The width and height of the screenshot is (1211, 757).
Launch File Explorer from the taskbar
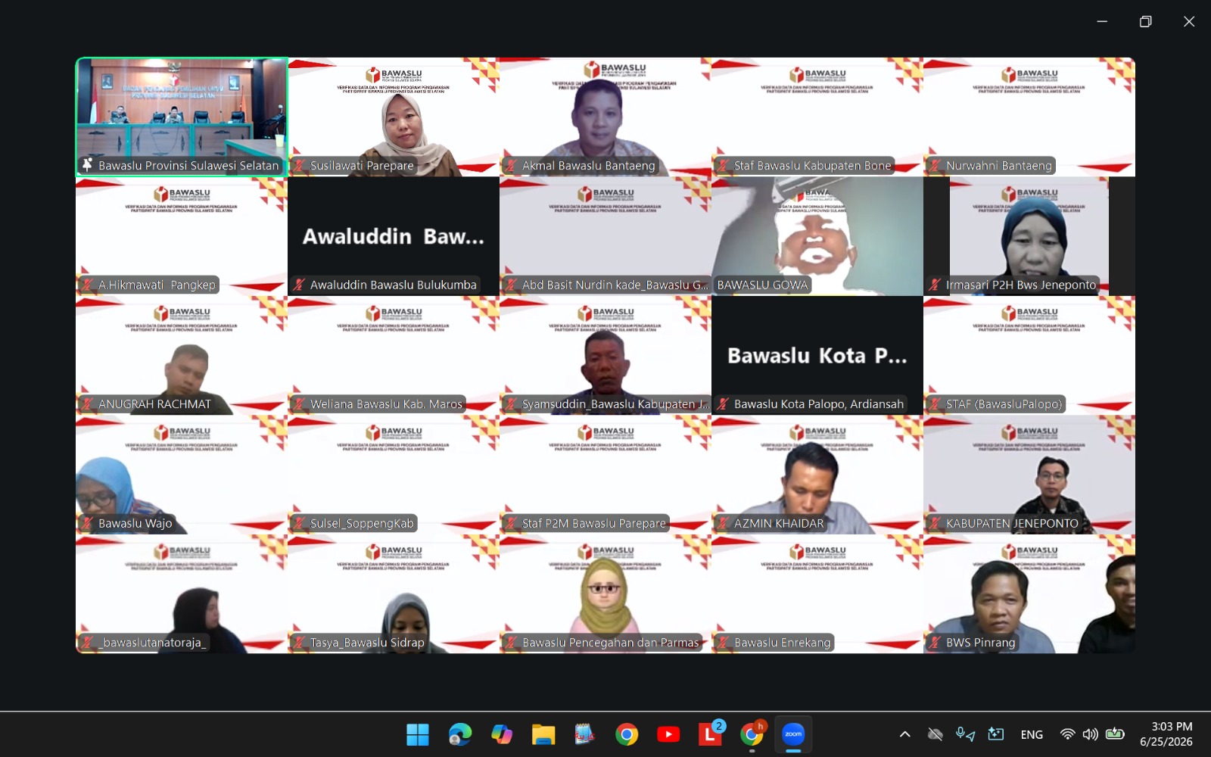point(543,734)
